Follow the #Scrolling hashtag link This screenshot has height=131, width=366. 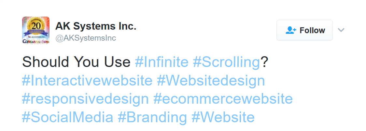click(x=226, y=62)
